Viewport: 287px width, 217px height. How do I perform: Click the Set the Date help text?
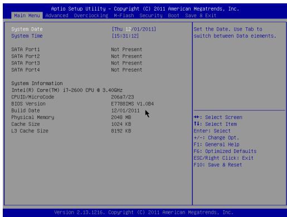235,32
